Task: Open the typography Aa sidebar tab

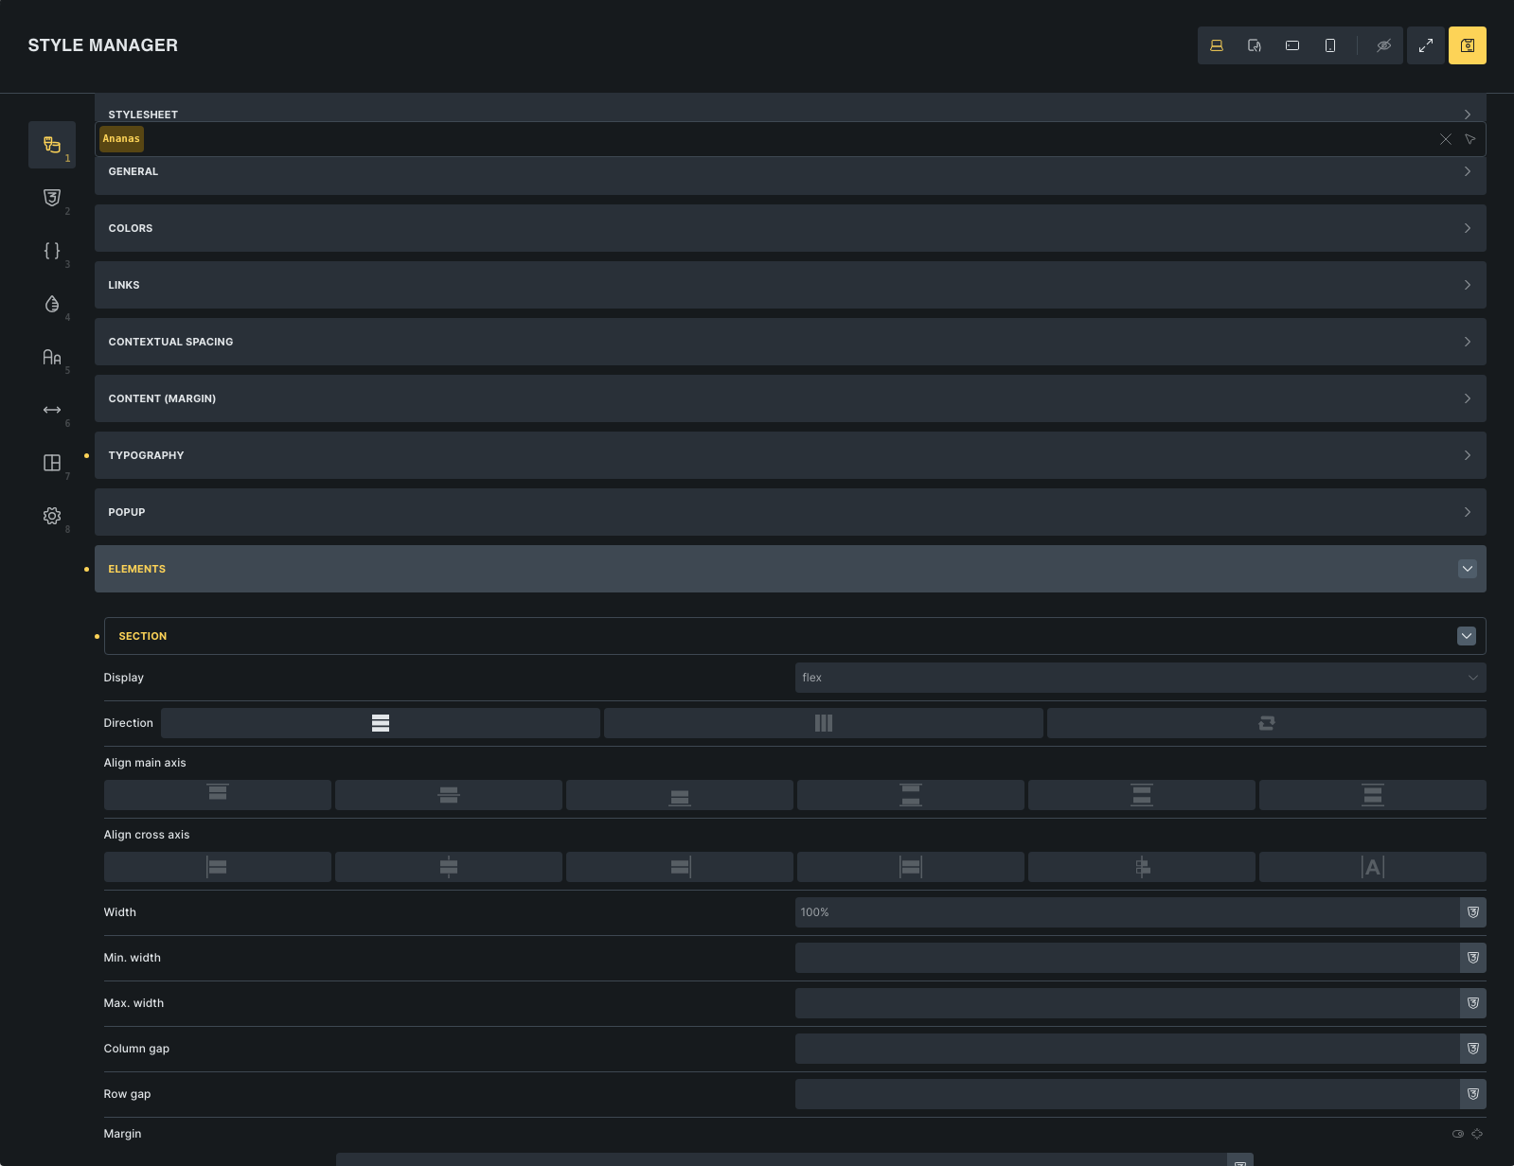Action: click(x=52, y=357)
